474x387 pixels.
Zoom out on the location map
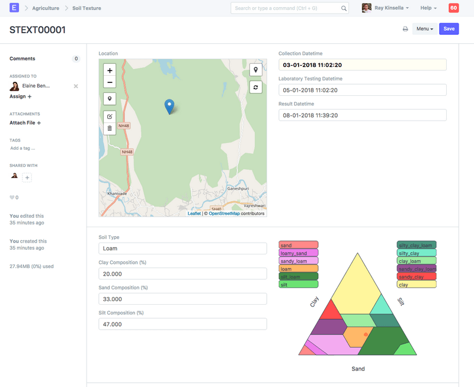pos(110,83)
